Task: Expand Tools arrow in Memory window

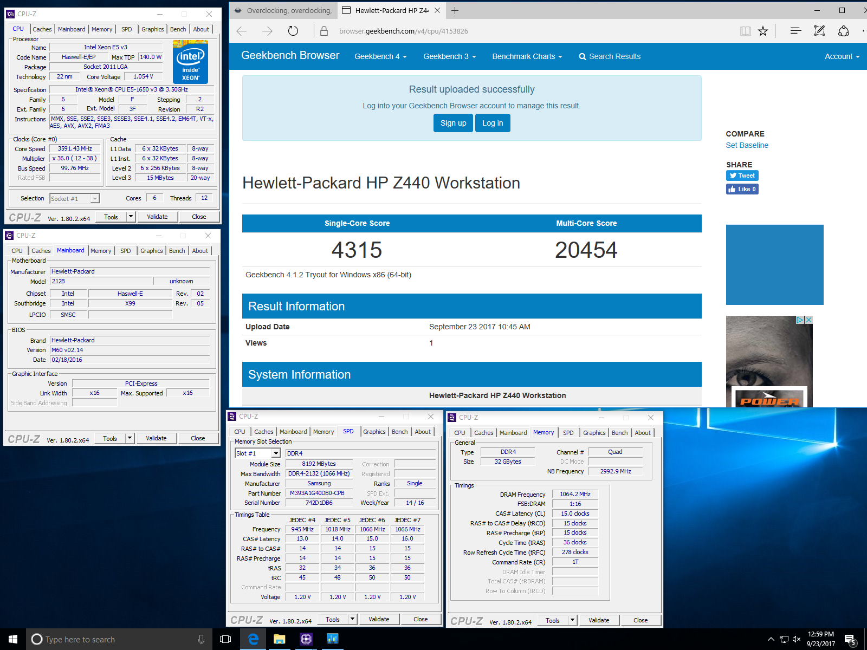Action: (x=572, y=620)
